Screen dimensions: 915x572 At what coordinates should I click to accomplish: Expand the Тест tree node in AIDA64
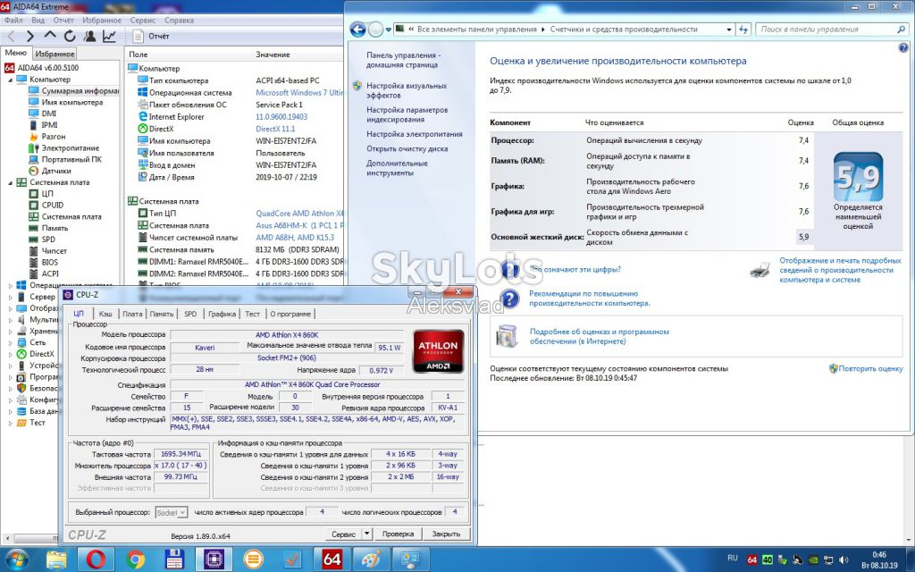[x=11, y=423]
